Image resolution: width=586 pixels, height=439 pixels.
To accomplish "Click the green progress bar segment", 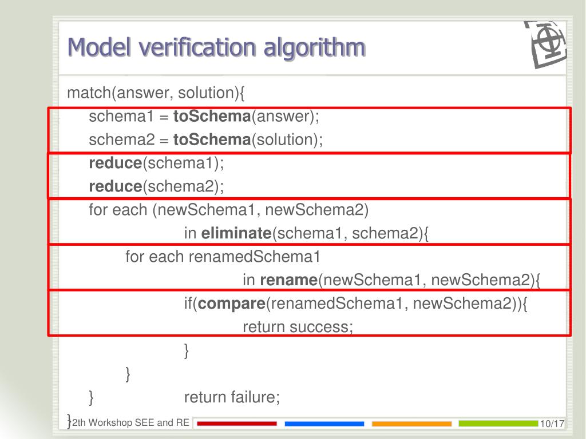I will pyautogui.click(x=498, y=423).
